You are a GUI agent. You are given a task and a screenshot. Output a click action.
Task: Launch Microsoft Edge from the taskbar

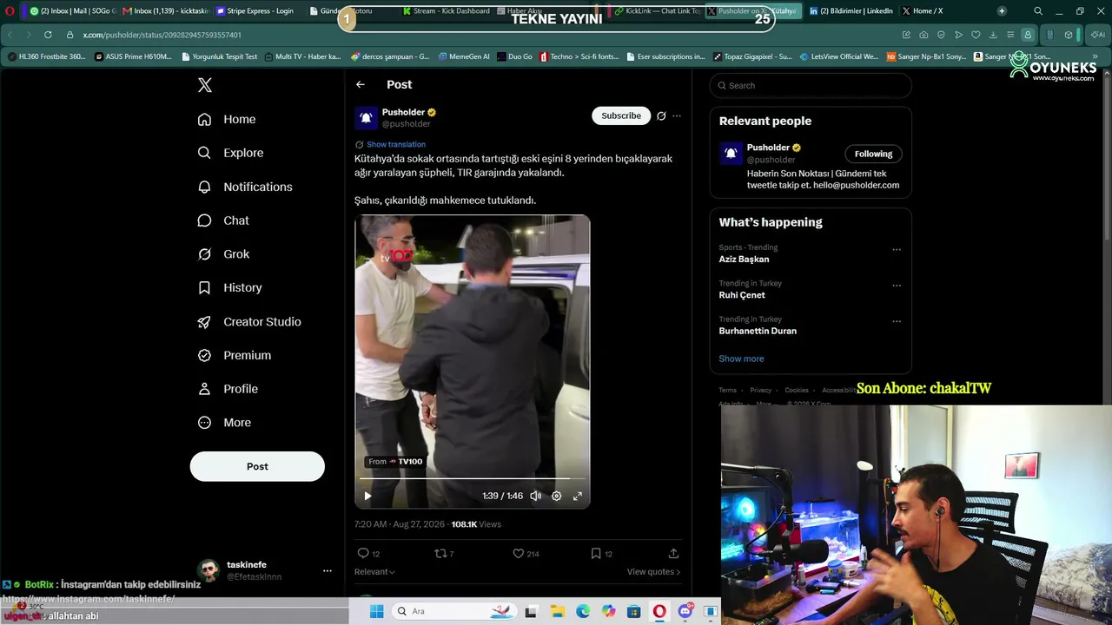(x=583, y=611)
